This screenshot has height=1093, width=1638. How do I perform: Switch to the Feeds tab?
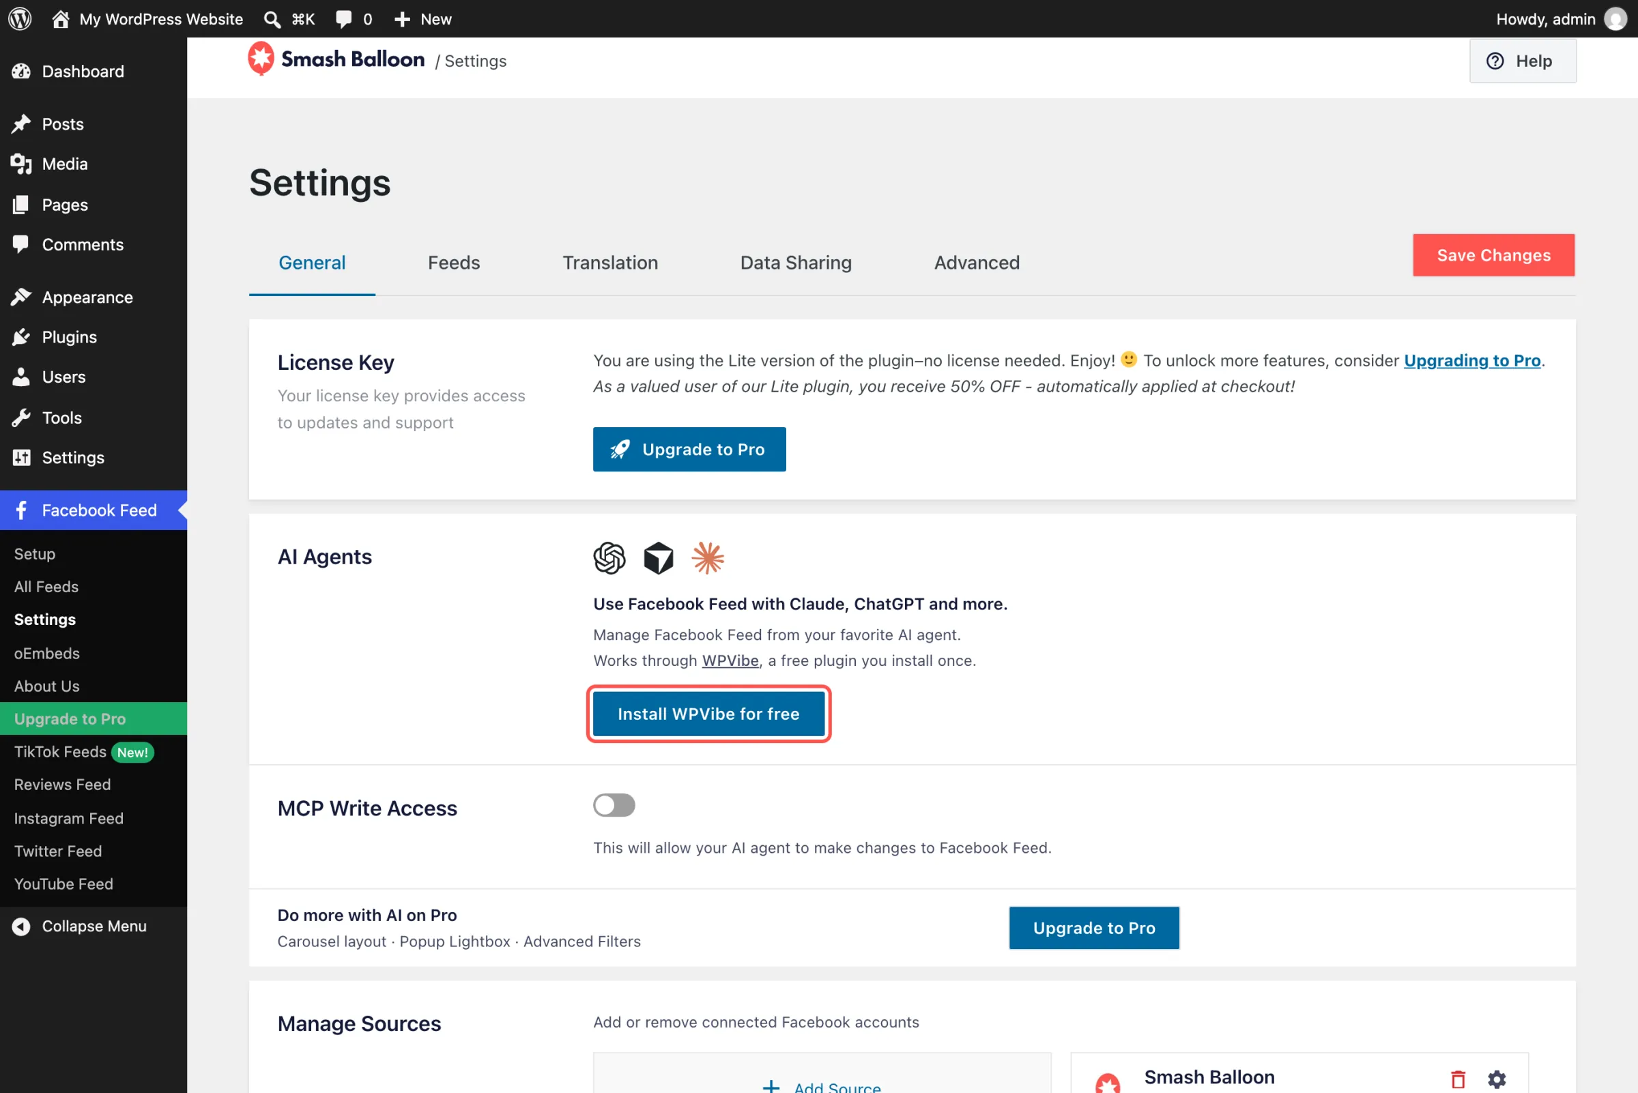click(454, 263)
